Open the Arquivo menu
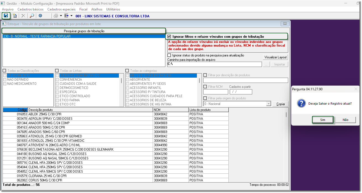Image resolution: width=362 pixels, height=193 pixels. pyautogui.click(x=8, y=9)
